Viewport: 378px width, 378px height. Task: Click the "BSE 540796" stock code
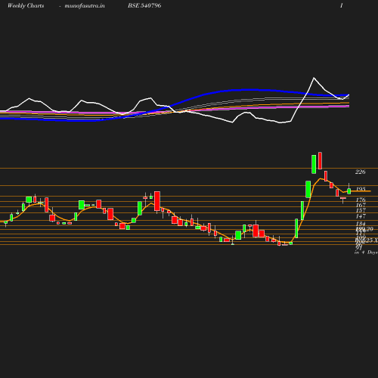coord(144,5)
